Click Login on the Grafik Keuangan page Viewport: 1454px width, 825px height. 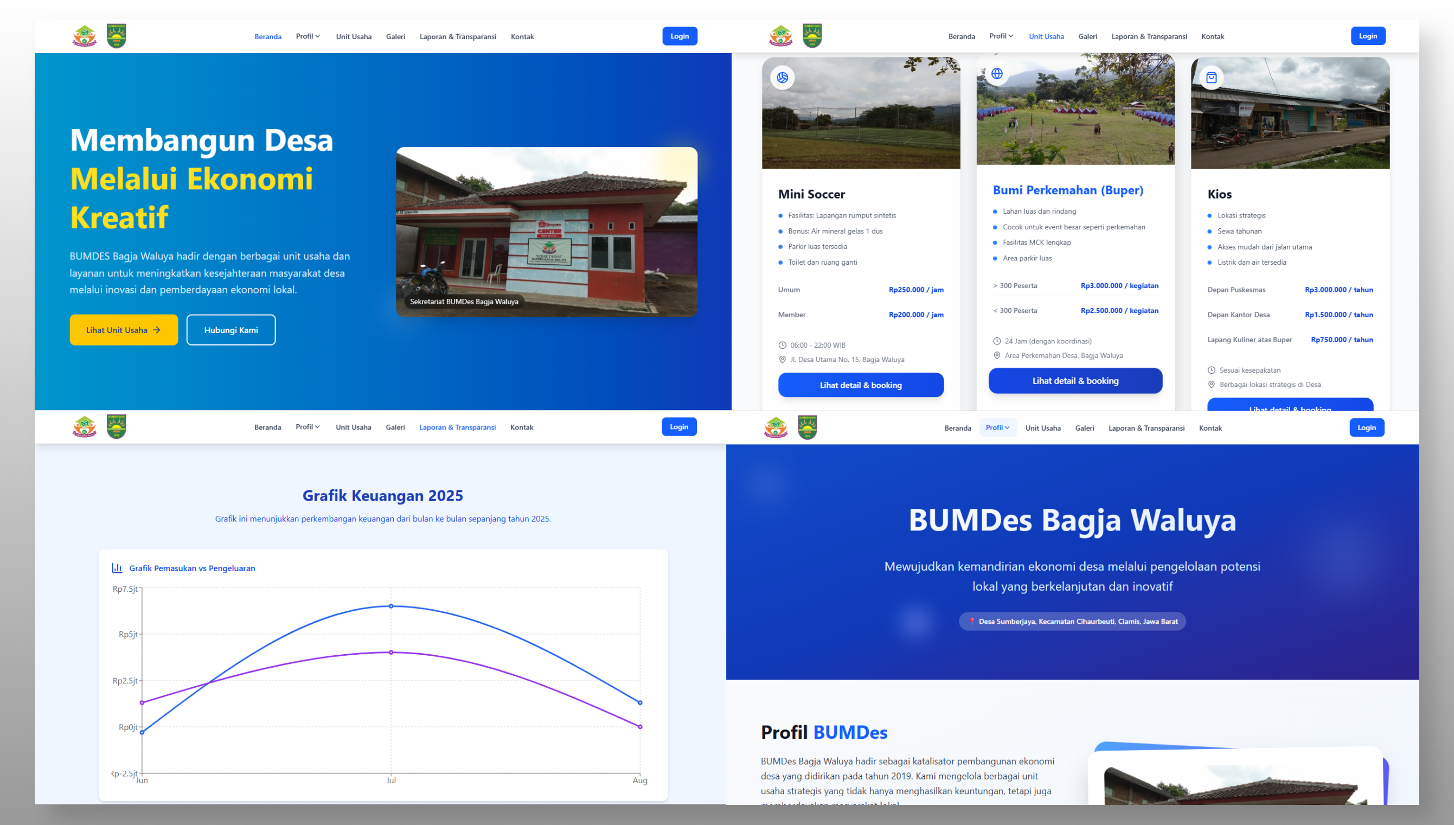pyautogui.click(x=679, y=427)
